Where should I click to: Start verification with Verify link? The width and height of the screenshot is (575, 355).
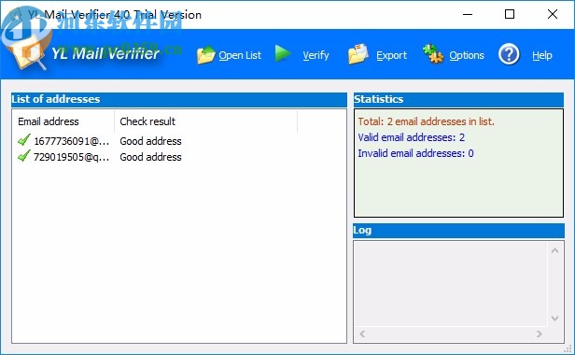point(316,55)
